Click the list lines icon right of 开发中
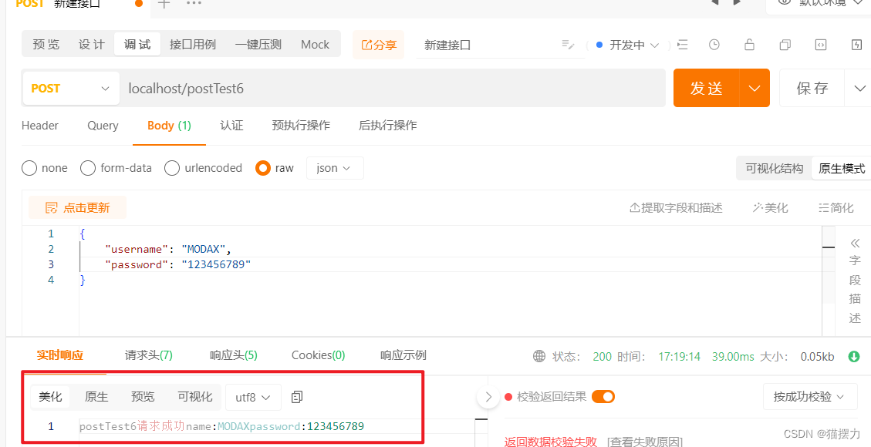871x447 pixels. pyautogui.click(x=683, y=45)
